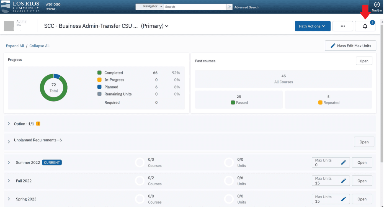Image resolution: width=384 pixels, height=208 pixels.
Task: Click the CSPRD environment label
Action: tap(51, 9)
